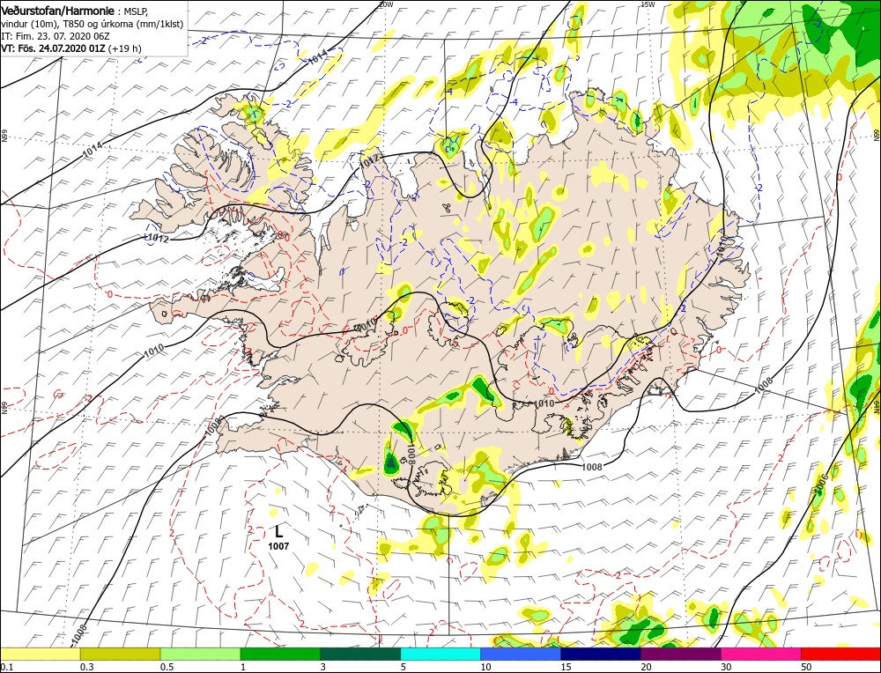Pick the blue 10–15 mm legend swatch
The image size is (881, 673).
point(521,654)
